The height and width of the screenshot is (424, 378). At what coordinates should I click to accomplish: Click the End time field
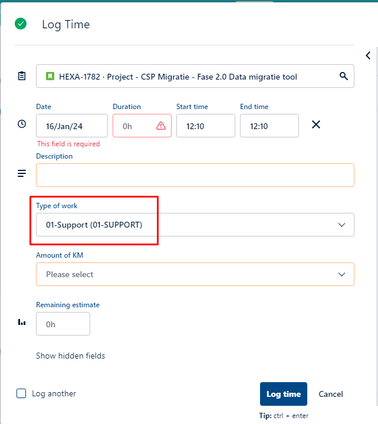[269, 126]
